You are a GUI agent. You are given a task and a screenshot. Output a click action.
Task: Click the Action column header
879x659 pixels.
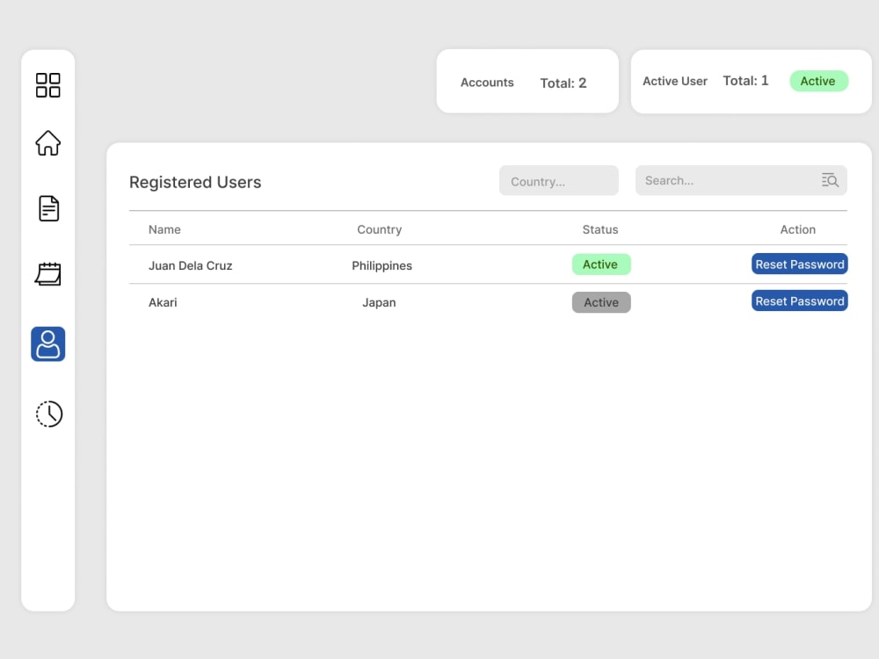click(x=798, y=229)
